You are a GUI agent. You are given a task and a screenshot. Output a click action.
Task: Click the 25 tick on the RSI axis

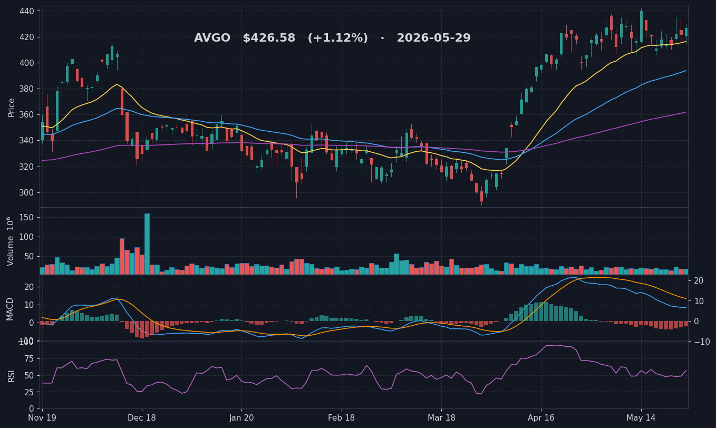(x=29, y=392)
